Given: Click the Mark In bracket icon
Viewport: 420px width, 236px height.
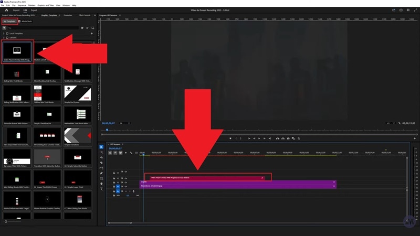Looking at the screenshot, I should pos(236,138).
